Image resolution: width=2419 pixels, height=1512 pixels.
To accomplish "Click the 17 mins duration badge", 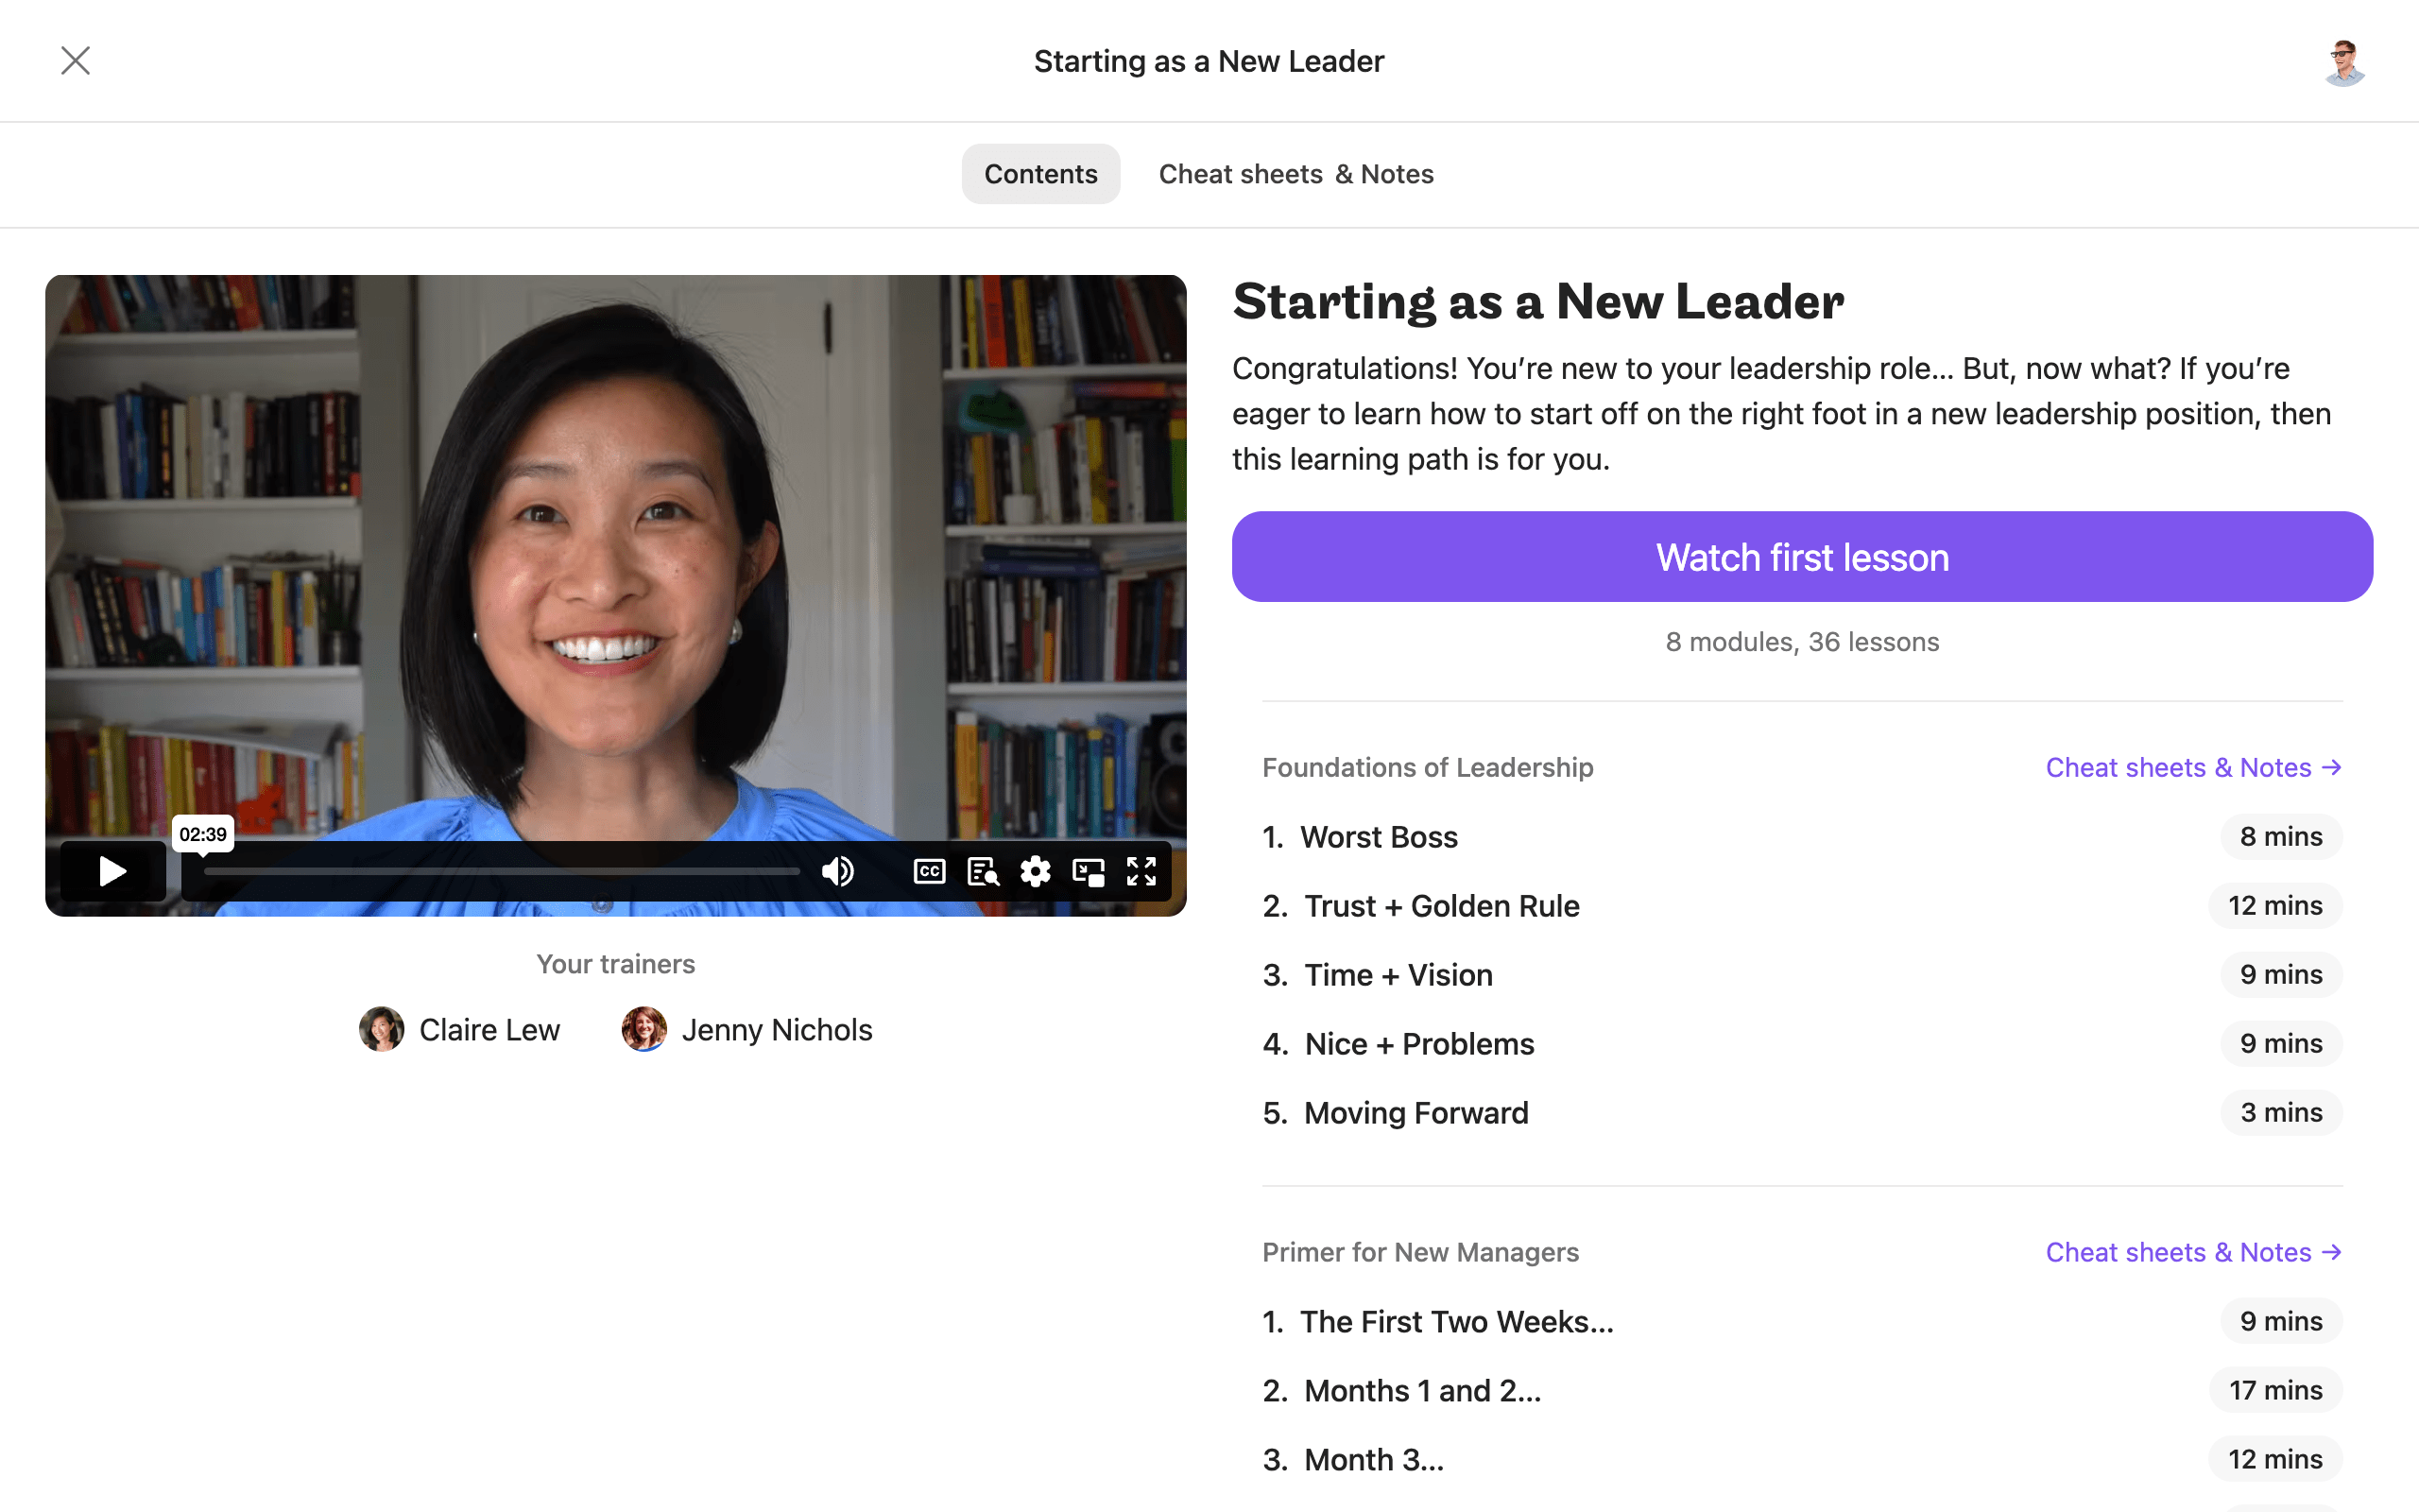I will (x=2275, y=1391).
